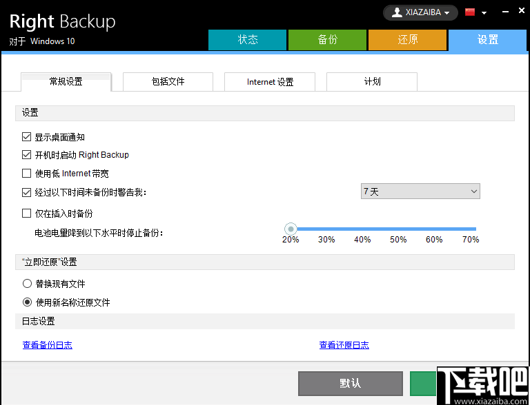Uncheck 显示桌面通知 checkbox
The width and height of the screenshot is (530, 405).
(x=26, y=136)
